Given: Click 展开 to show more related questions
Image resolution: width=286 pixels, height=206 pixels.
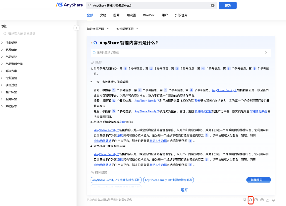Looking at the screenshot, I should coord(184,190).
